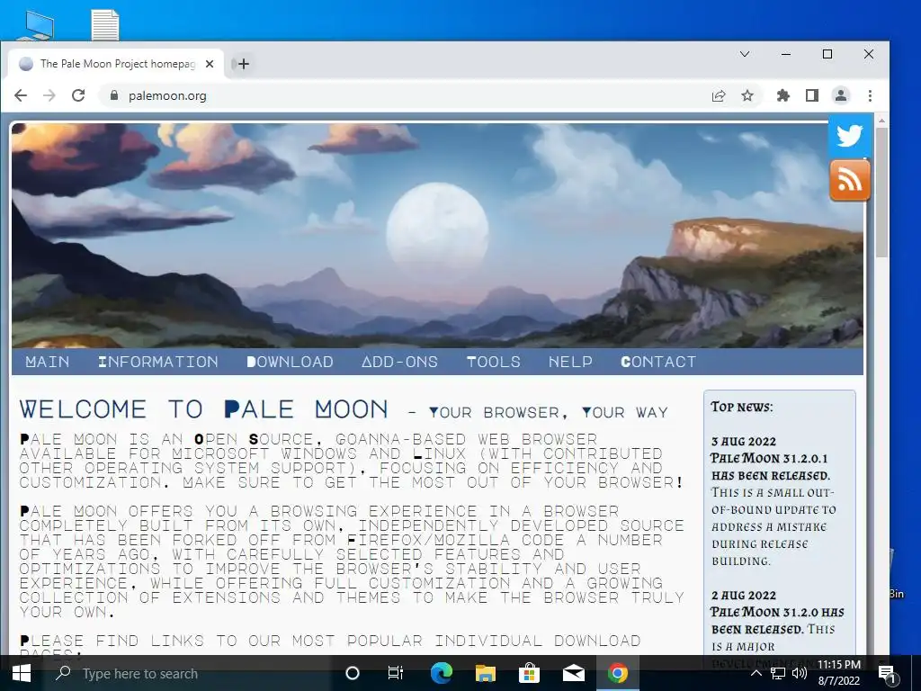The height and width of the screenshot is (691, 921).
Task: Open the Twitter link icon
Action: tap(849, 137)
